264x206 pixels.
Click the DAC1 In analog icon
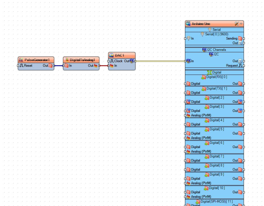(112, 65)
